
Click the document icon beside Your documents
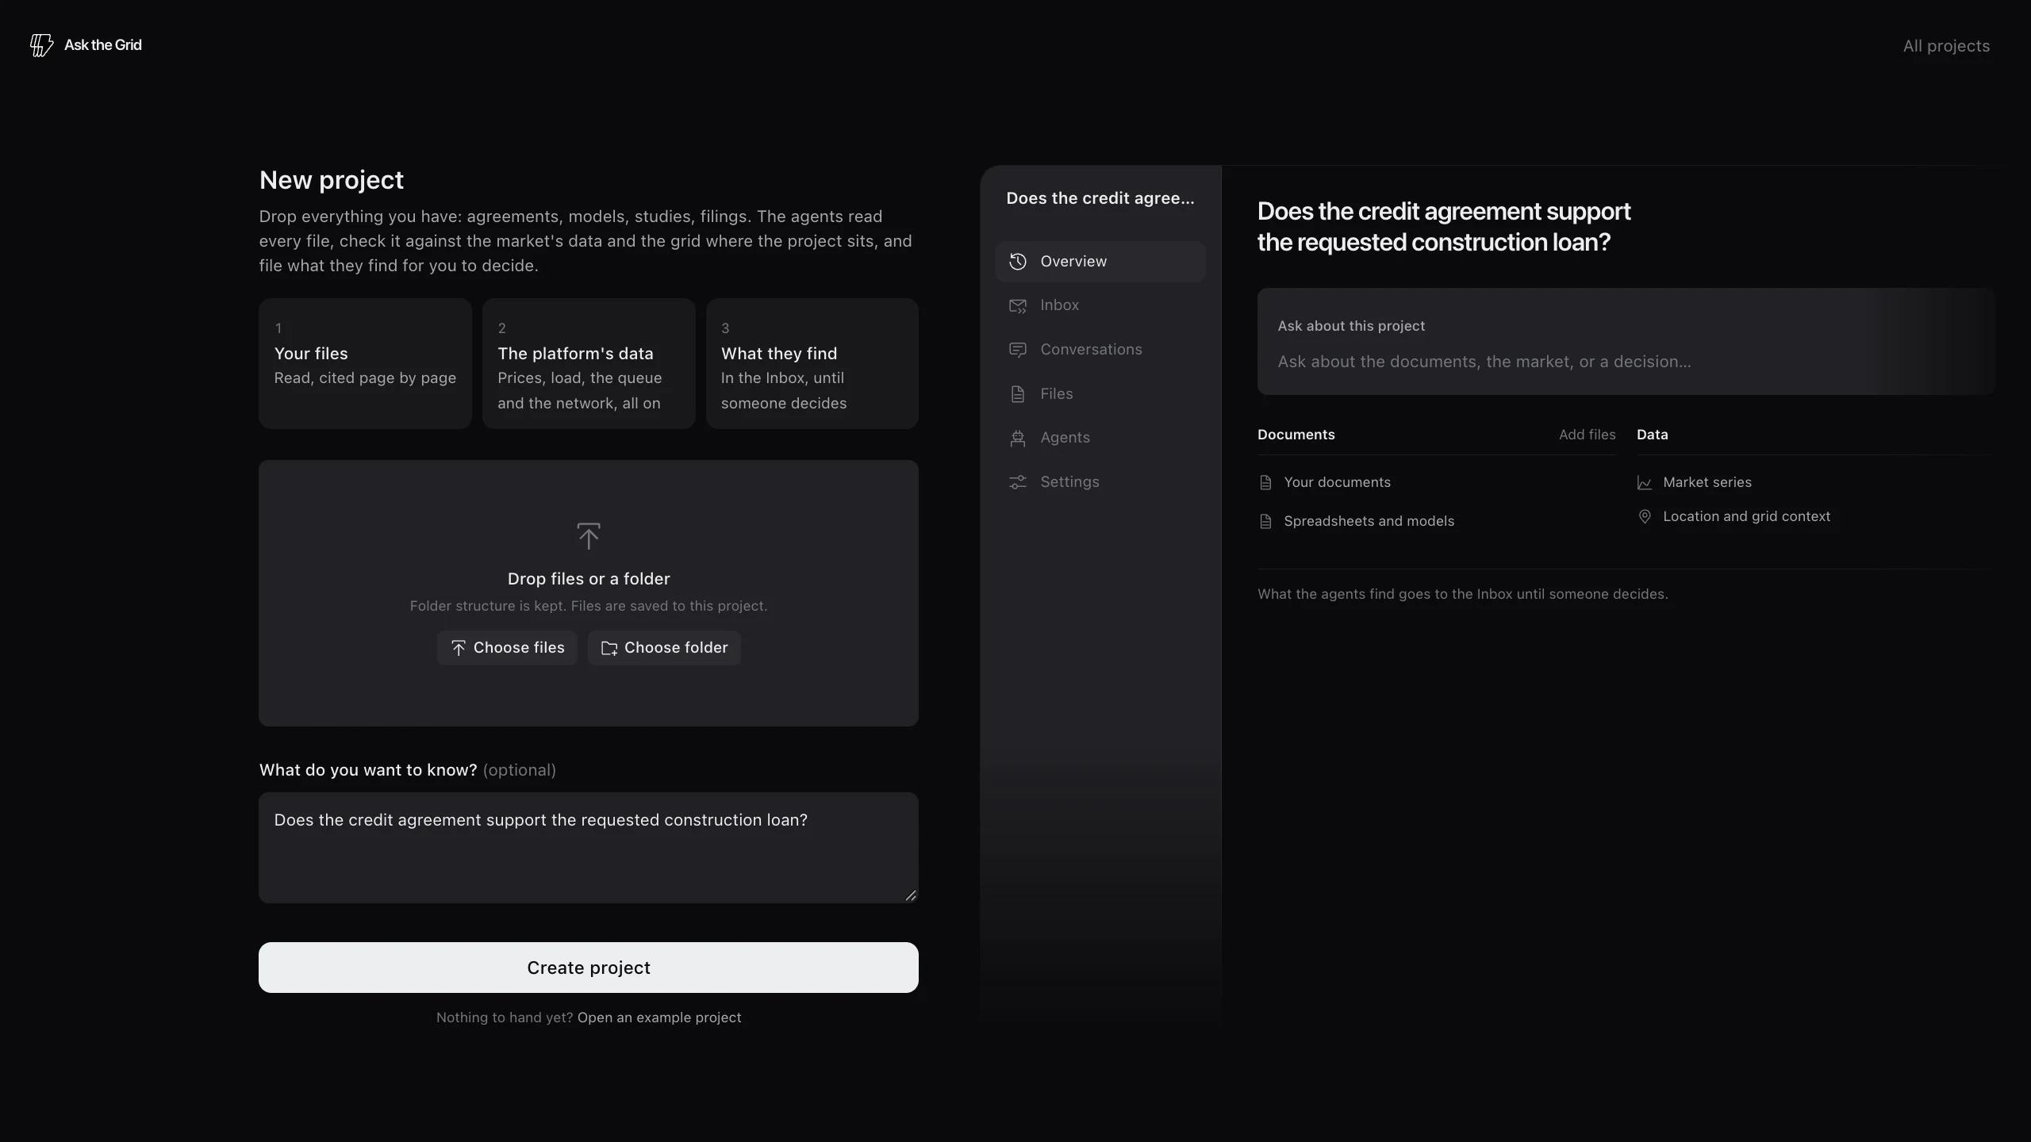[1266, 482]
